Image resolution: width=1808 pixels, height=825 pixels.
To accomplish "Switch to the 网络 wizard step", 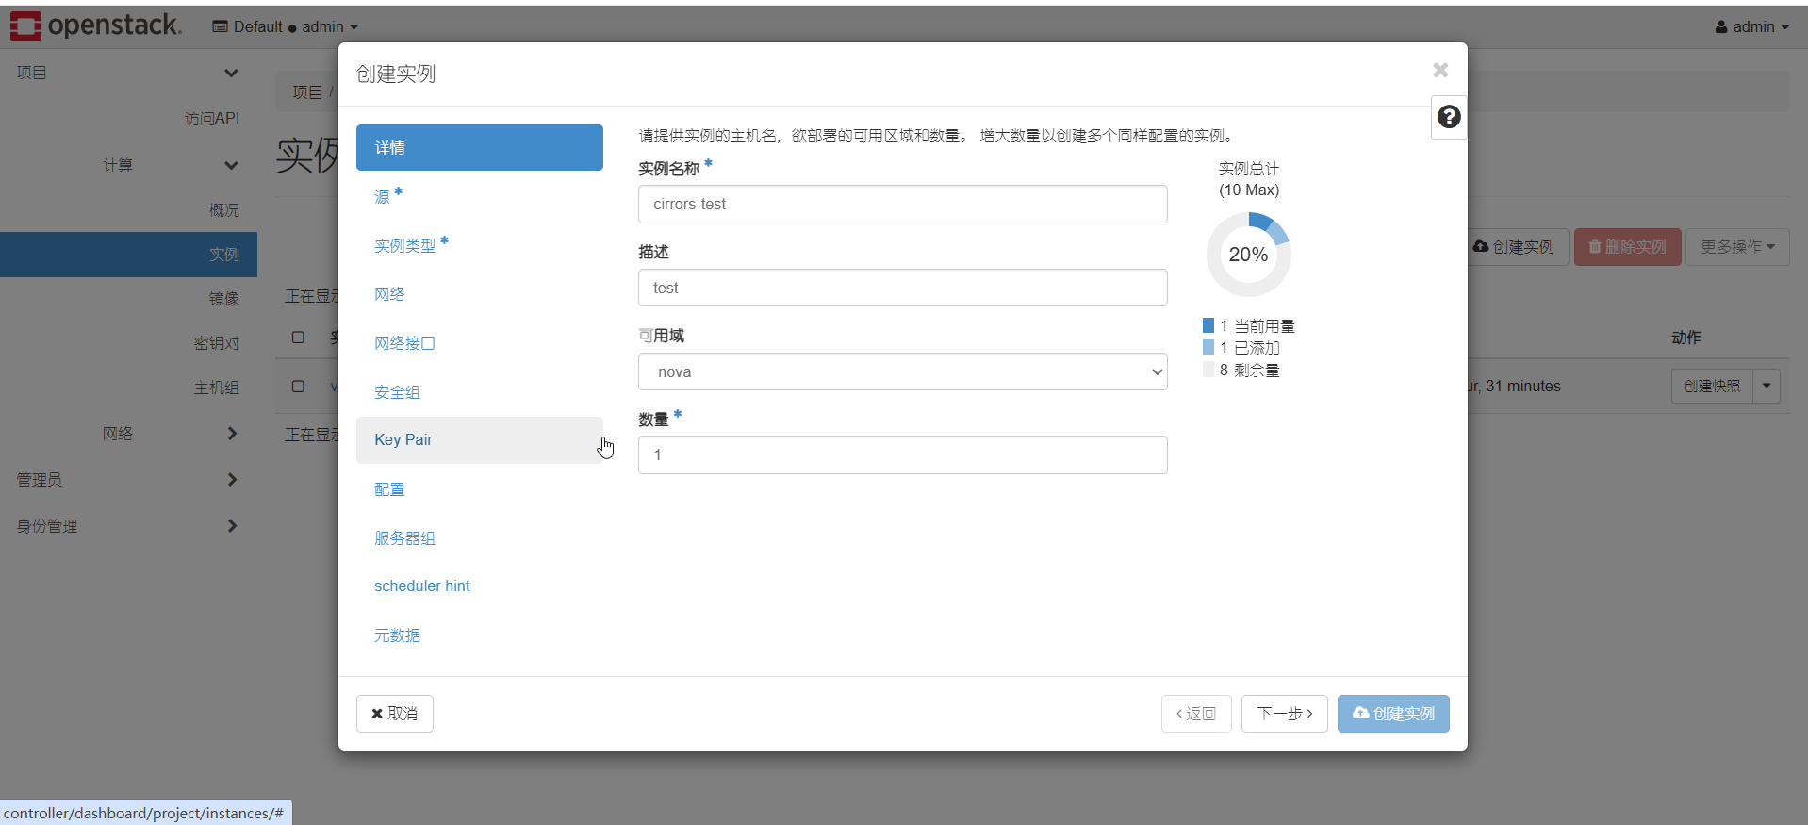I will click(x=480, y=294).
